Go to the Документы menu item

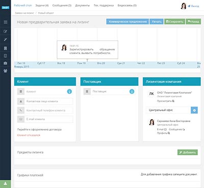pos(83,6)
